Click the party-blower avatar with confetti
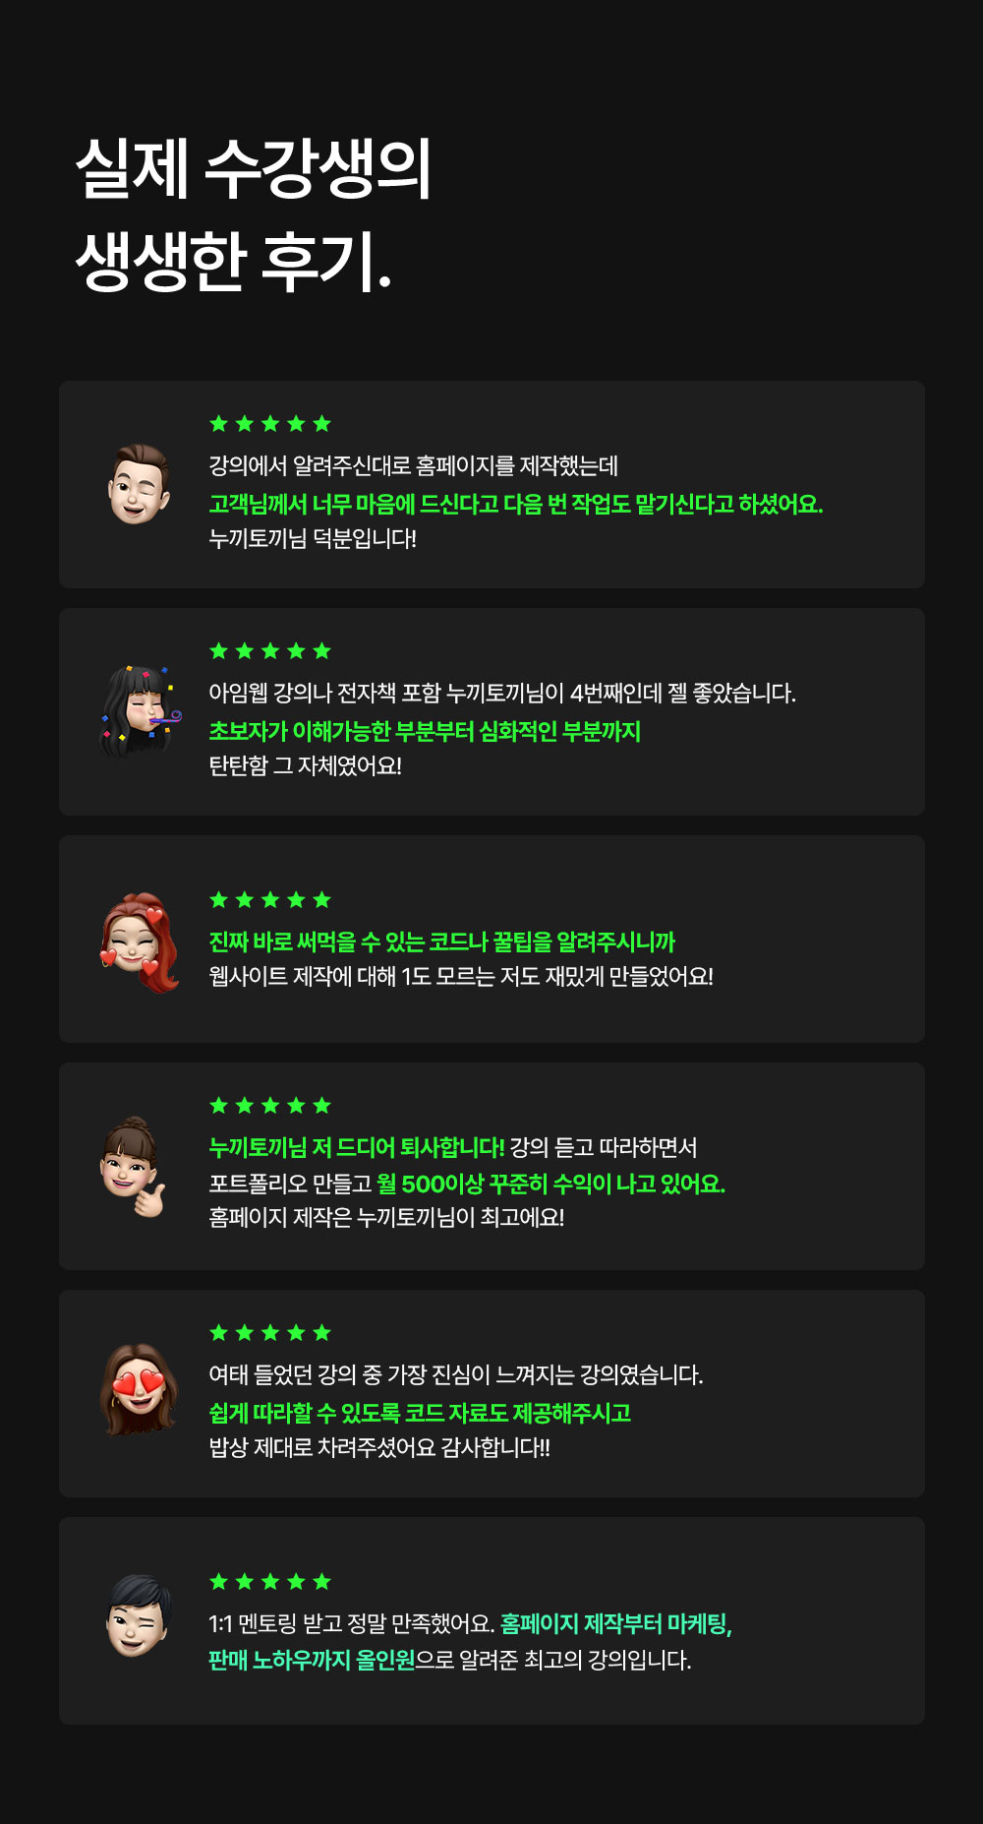Viewport: 983px width, 1824px height. [141, 711]
